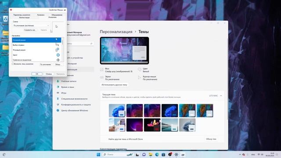Image resolution: width=281 pixels, height=158 pixels.
Task: Launch Microsoft Edge from the taskbar
Action: (157, 154)
